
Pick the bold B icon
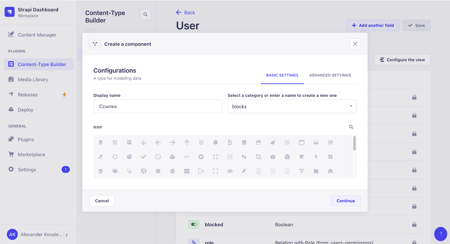tap(230, 143)
